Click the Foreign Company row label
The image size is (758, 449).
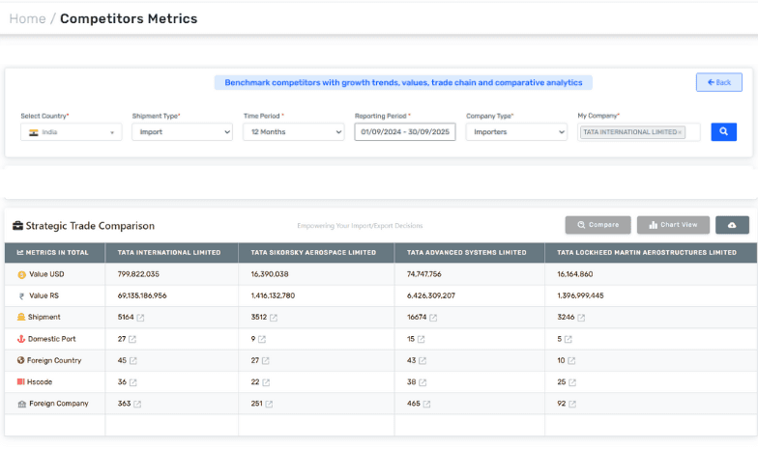tap(58, 404)
